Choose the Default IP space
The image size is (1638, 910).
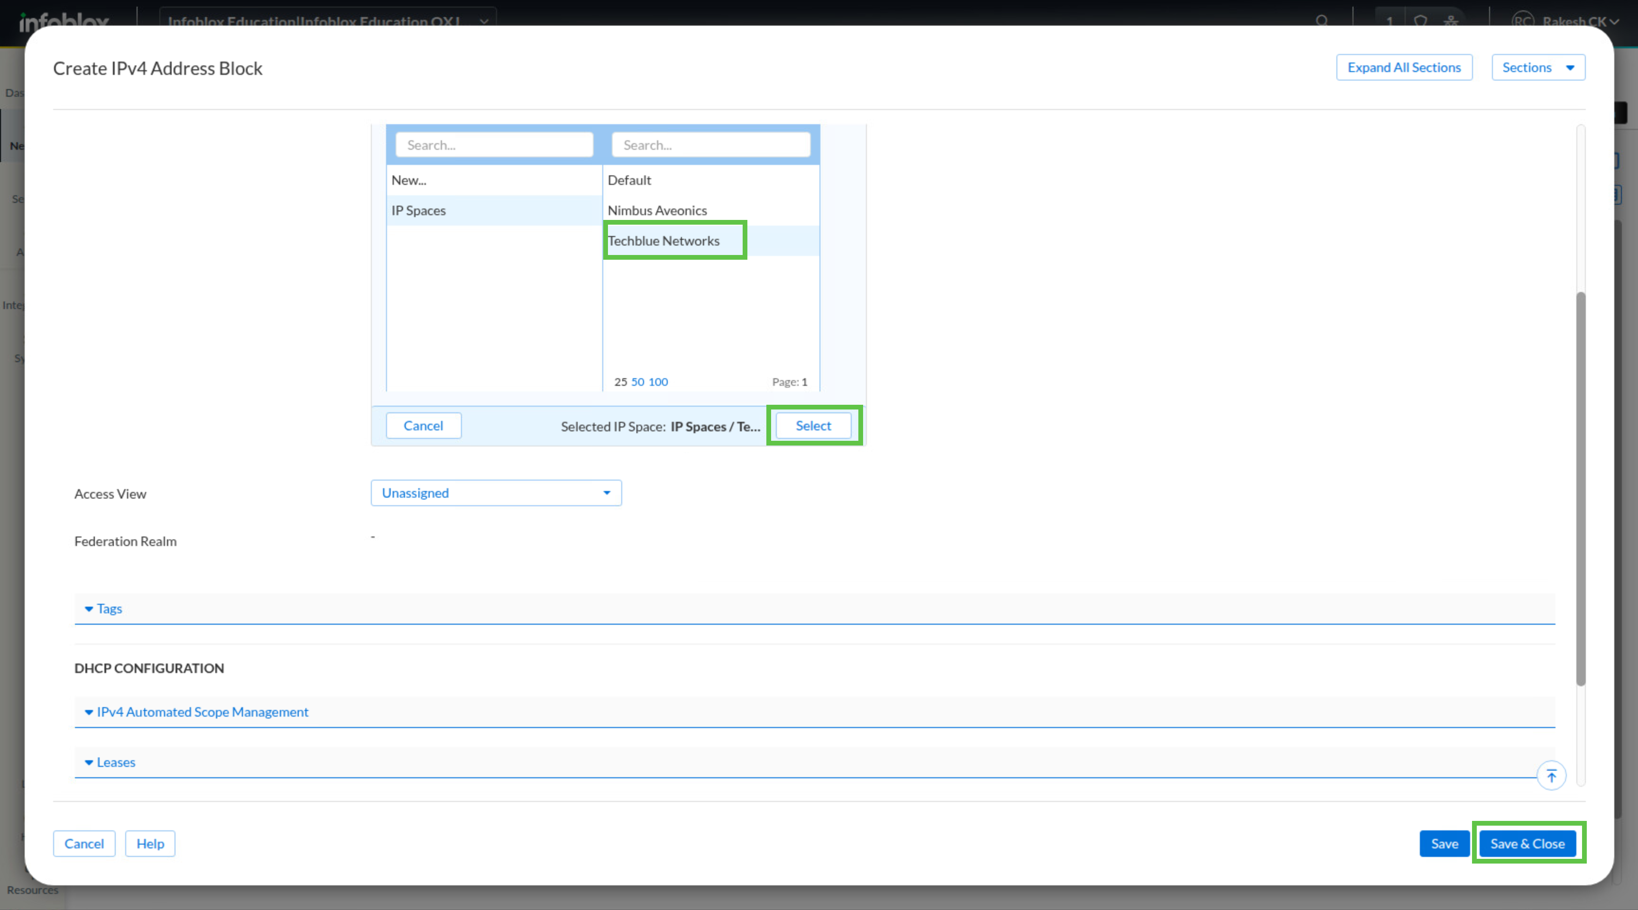(711, 180)
